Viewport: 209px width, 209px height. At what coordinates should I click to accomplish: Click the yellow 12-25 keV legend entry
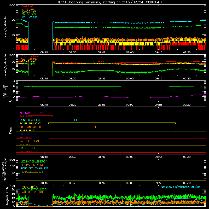tap(29, 11)
